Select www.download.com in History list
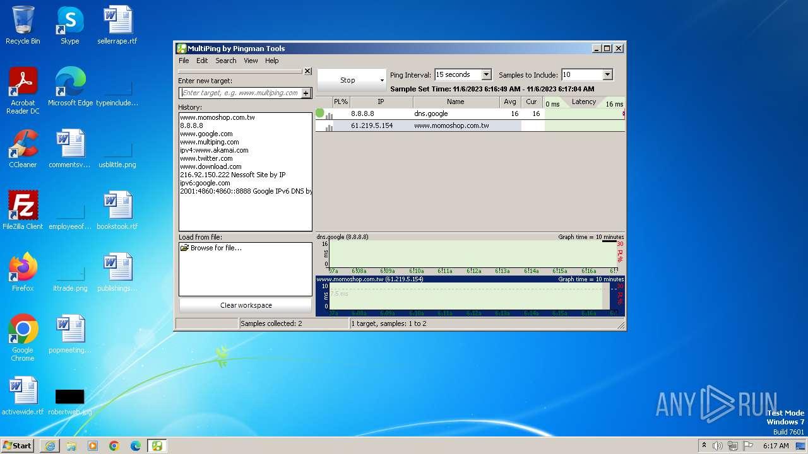 pyautogui.click(x=211, y=166)
